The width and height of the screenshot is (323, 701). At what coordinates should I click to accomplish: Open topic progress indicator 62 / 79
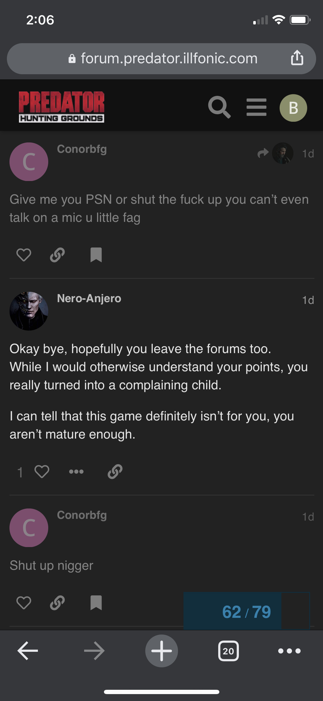pos(246,612)
